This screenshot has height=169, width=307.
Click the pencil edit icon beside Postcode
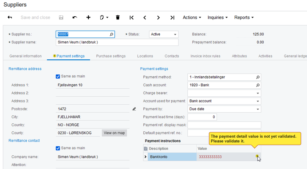click(134, 109)
